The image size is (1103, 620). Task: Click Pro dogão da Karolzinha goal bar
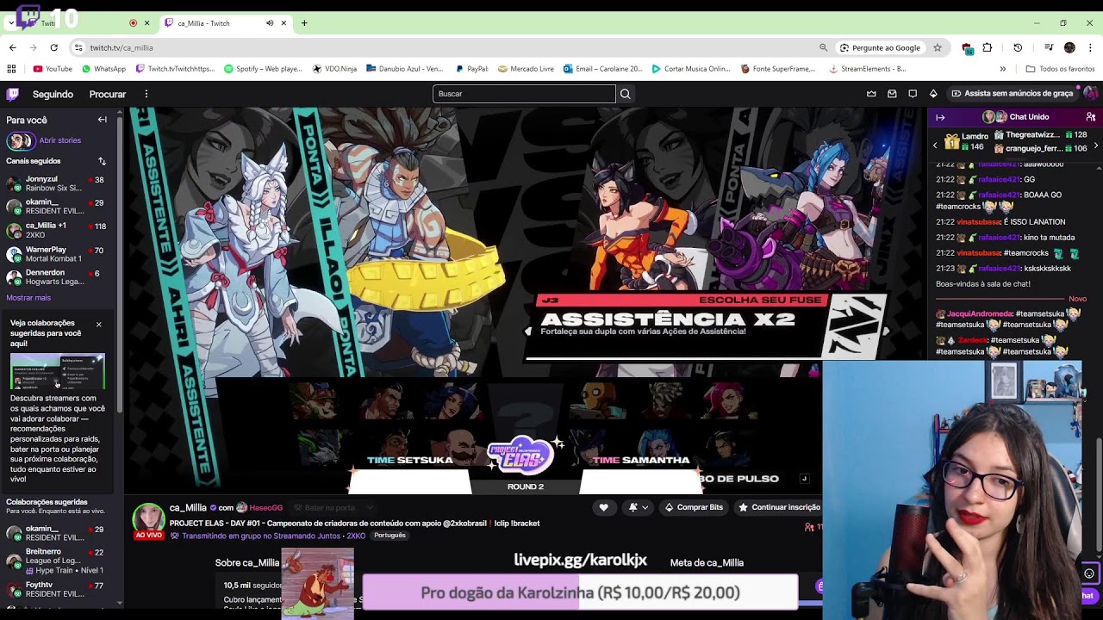580,592
